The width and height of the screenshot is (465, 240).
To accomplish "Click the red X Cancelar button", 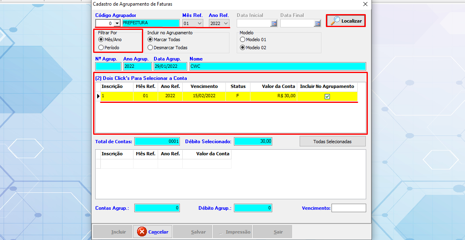I will (x=153, y=232).
